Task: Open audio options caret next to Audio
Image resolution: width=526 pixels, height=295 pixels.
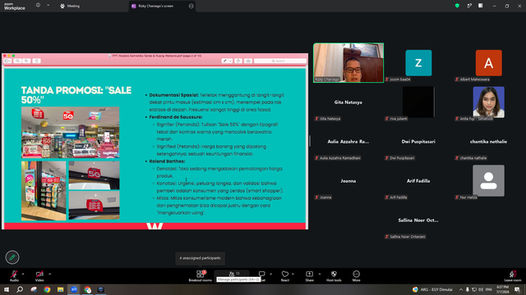Action: (x=23, y=274)
